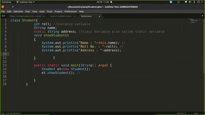Click the 'String name;' declaration

coord(45,28)
